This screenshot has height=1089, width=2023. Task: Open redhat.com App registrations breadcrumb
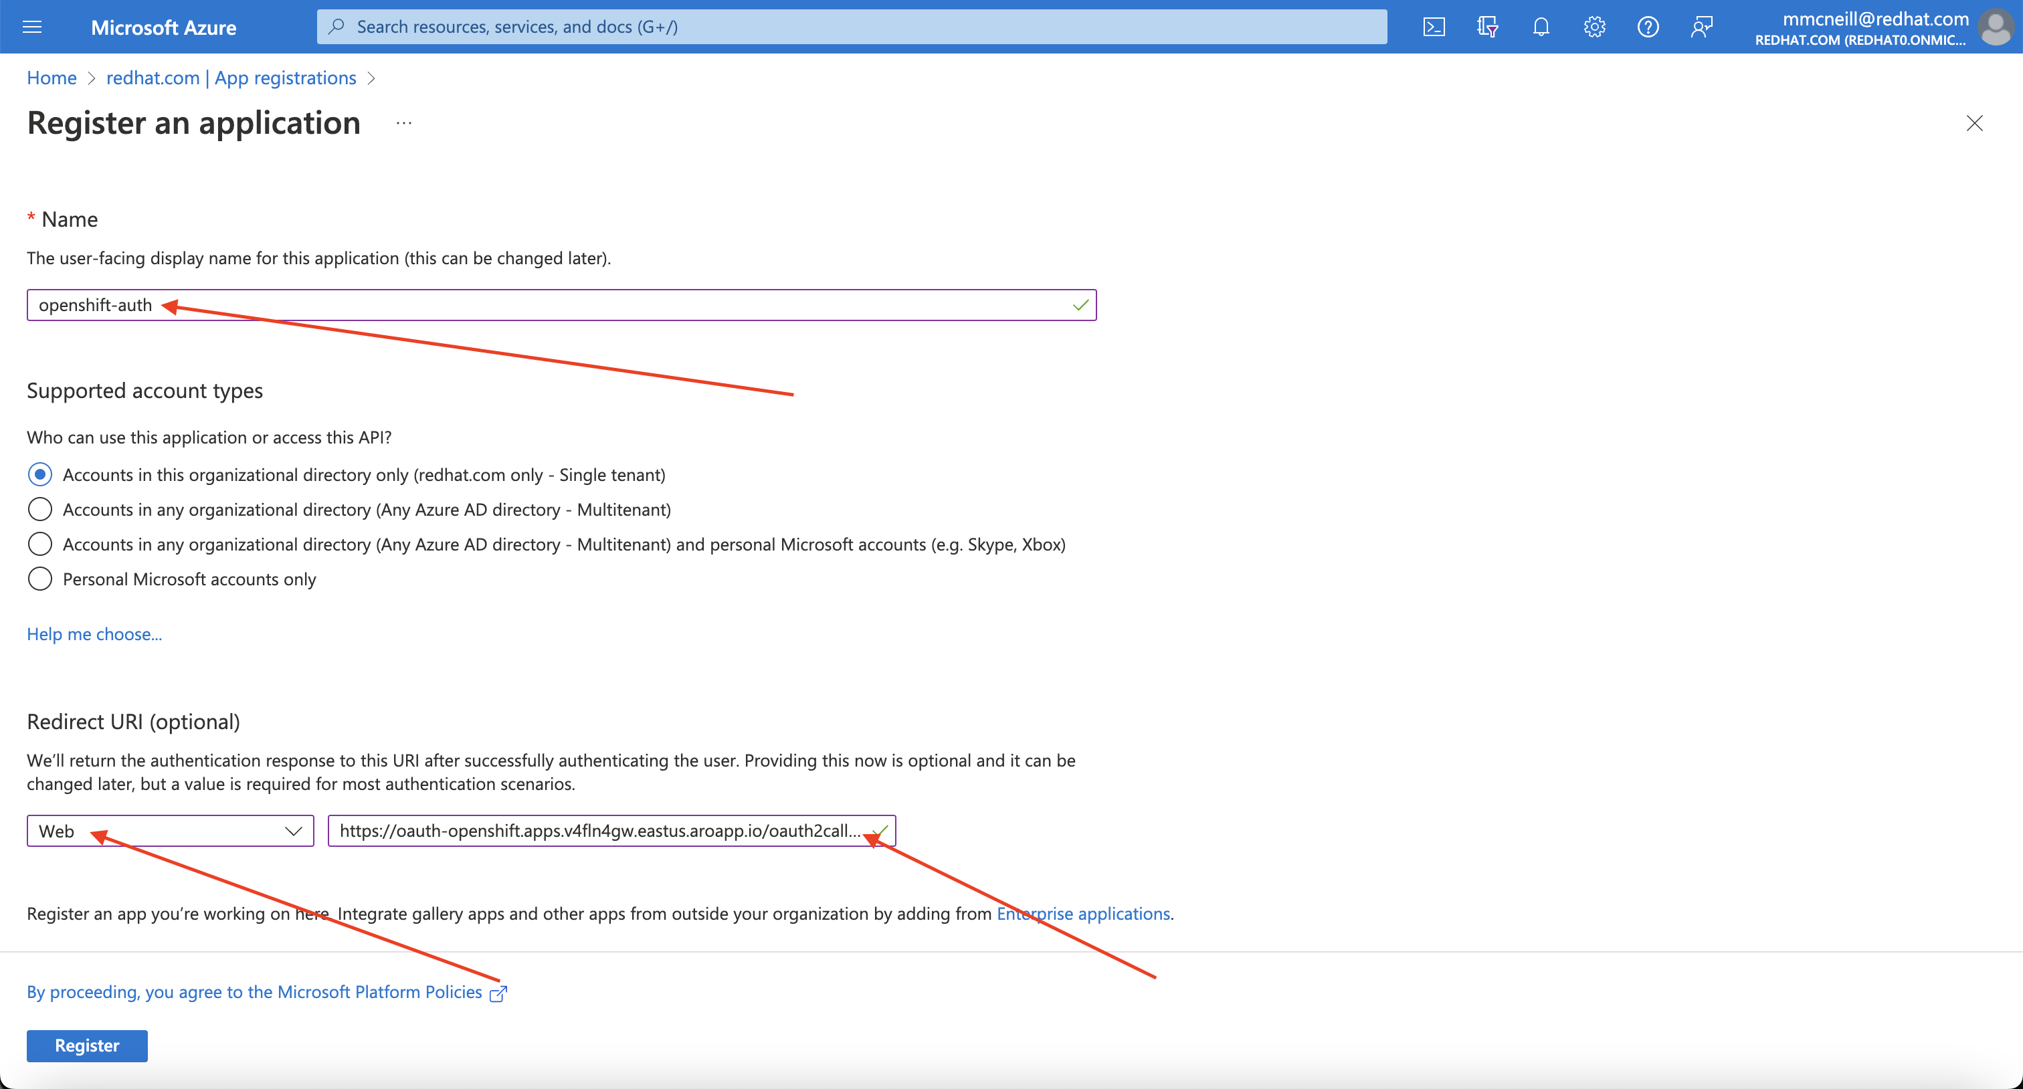pyautogui.click(x=231, y=77)
